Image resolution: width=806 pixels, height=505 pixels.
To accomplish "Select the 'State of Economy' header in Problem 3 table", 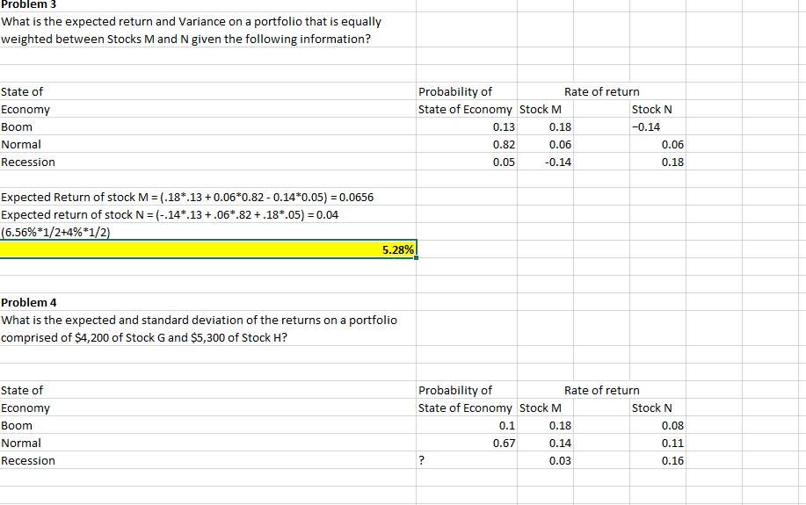I will (465, 110).
